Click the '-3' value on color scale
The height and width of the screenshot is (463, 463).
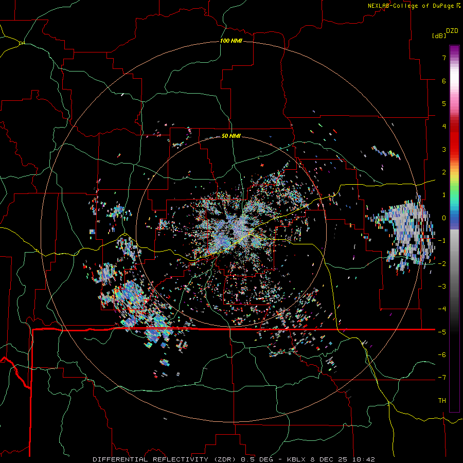442,287
